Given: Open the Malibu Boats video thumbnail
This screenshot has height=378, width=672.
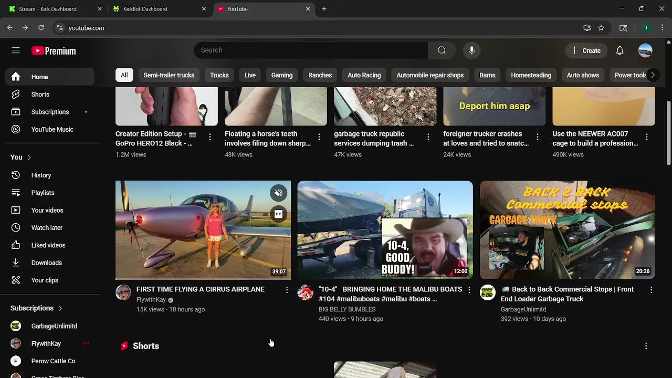Looking at the screenshot, I should coord(385,230).
